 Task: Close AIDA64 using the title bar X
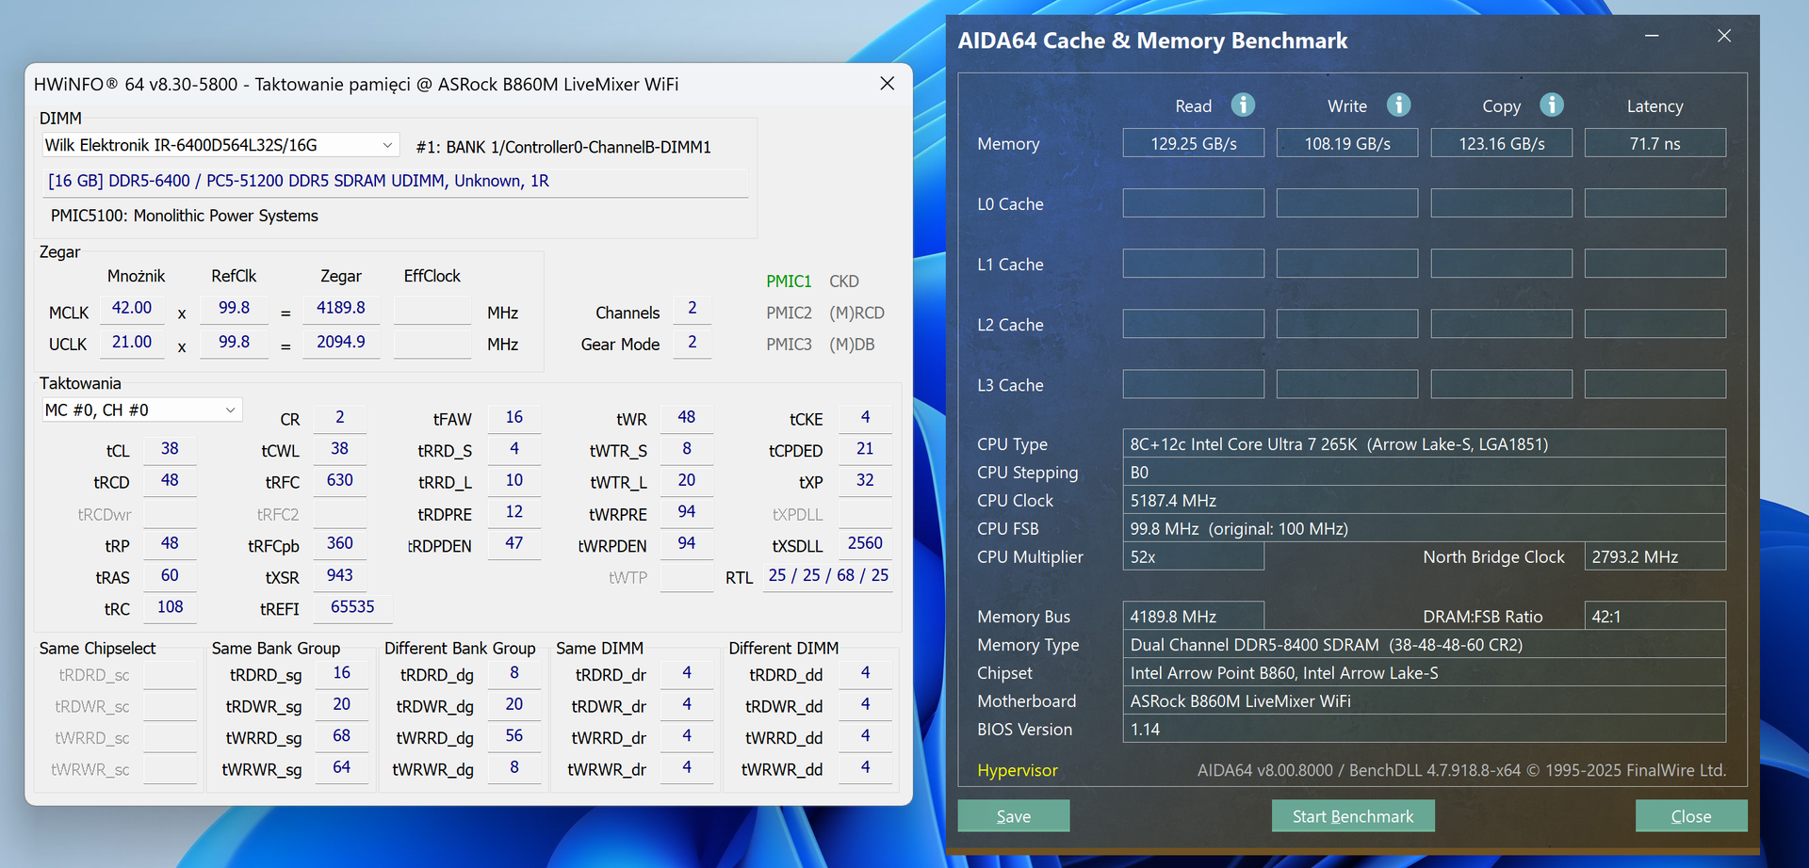1724,36
